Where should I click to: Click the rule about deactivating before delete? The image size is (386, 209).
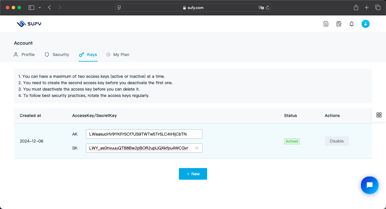tap(79, 89)
